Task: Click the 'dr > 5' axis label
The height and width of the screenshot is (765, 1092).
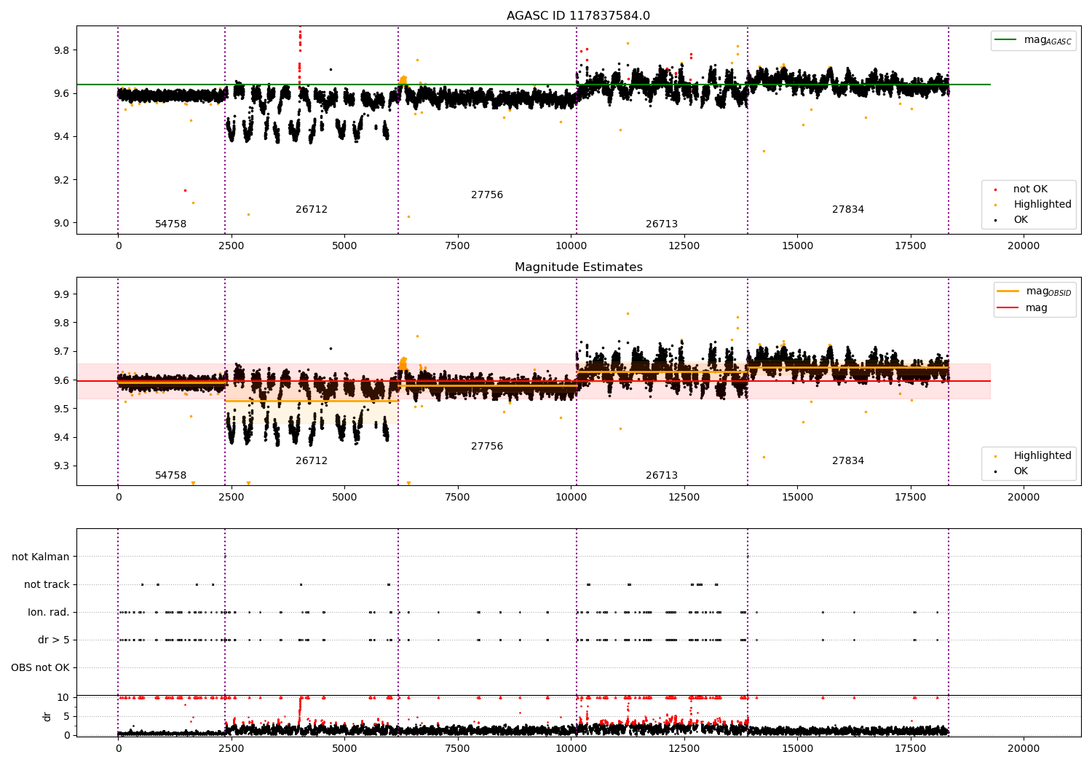Action: tap(54, 640)
